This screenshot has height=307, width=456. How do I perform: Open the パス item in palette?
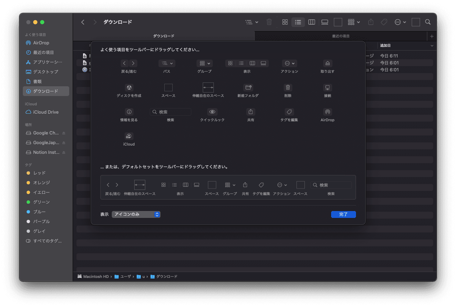167,63
